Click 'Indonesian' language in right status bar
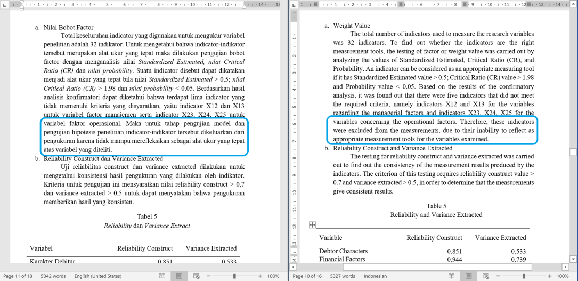Screen dimensions: 578x281 (x=375, y=276)
